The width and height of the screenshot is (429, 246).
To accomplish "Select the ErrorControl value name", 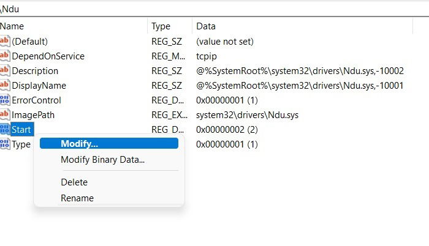I will pyautogui.click(x=36, y=100).
